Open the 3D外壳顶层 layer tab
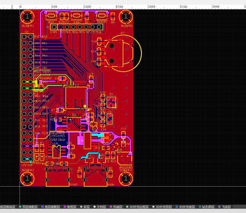This screenshot has height=213, width=246. coord(162,207)
